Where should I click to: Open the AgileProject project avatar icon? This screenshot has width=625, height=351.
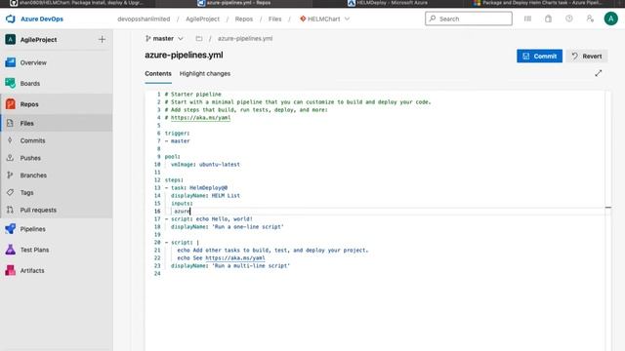11,39
